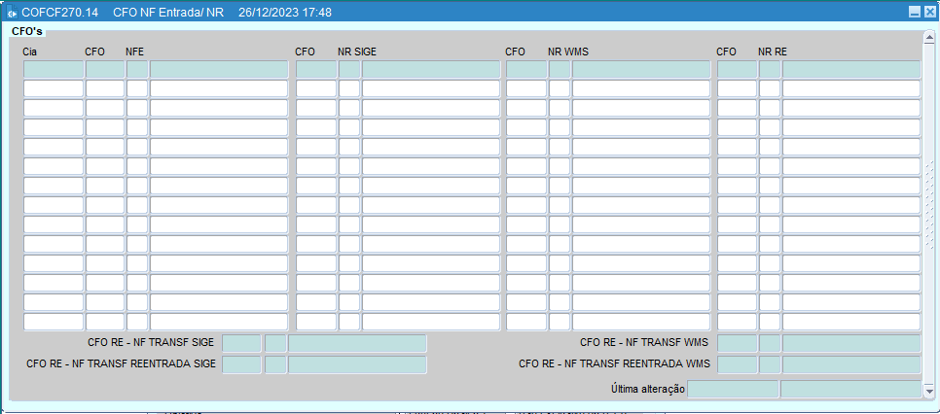The height and width of the screenshot is (414, 940).
Task: Click the NR WMS column label
Action: click(567, 52)
